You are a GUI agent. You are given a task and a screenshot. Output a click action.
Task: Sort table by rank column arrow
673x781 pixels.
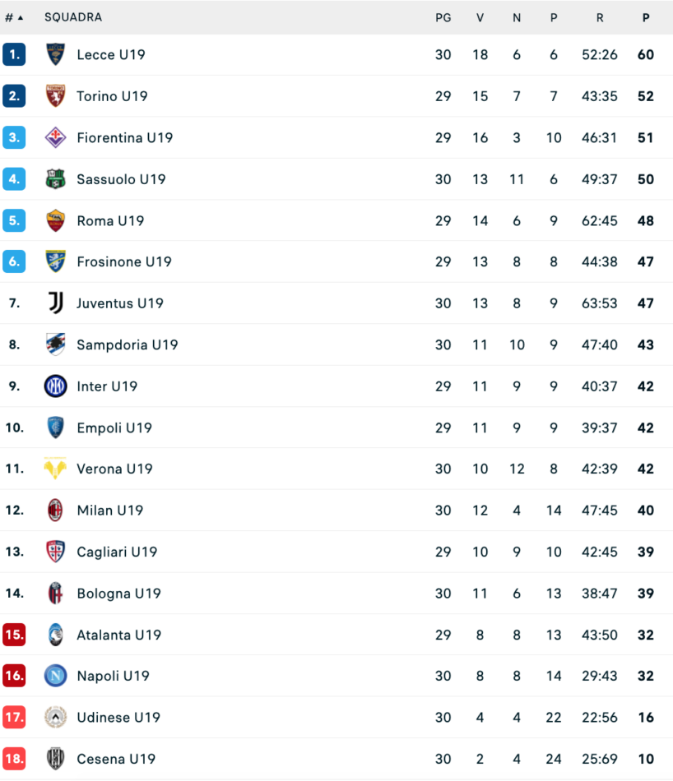20,17
